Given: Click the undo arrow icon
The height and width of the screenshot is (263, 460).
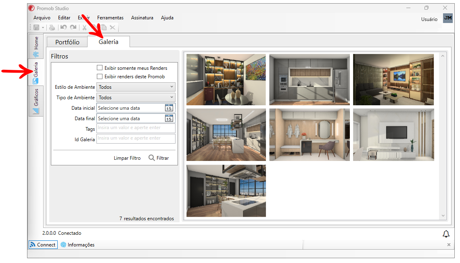Looking at the screenshot, I should click(x=63, y=27).
